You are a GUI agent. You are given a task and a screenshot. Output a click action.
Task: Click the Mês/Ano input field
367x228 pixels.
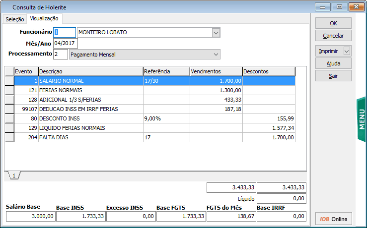pos(66,43)
